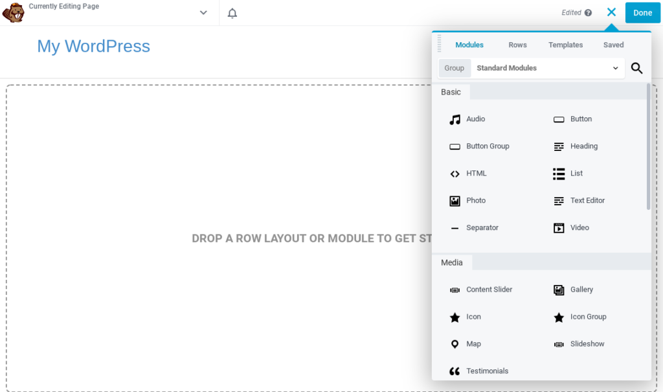663x392 pixels.
Task: Click the Beaver Builder logo icon
Action: click(13, 12)
